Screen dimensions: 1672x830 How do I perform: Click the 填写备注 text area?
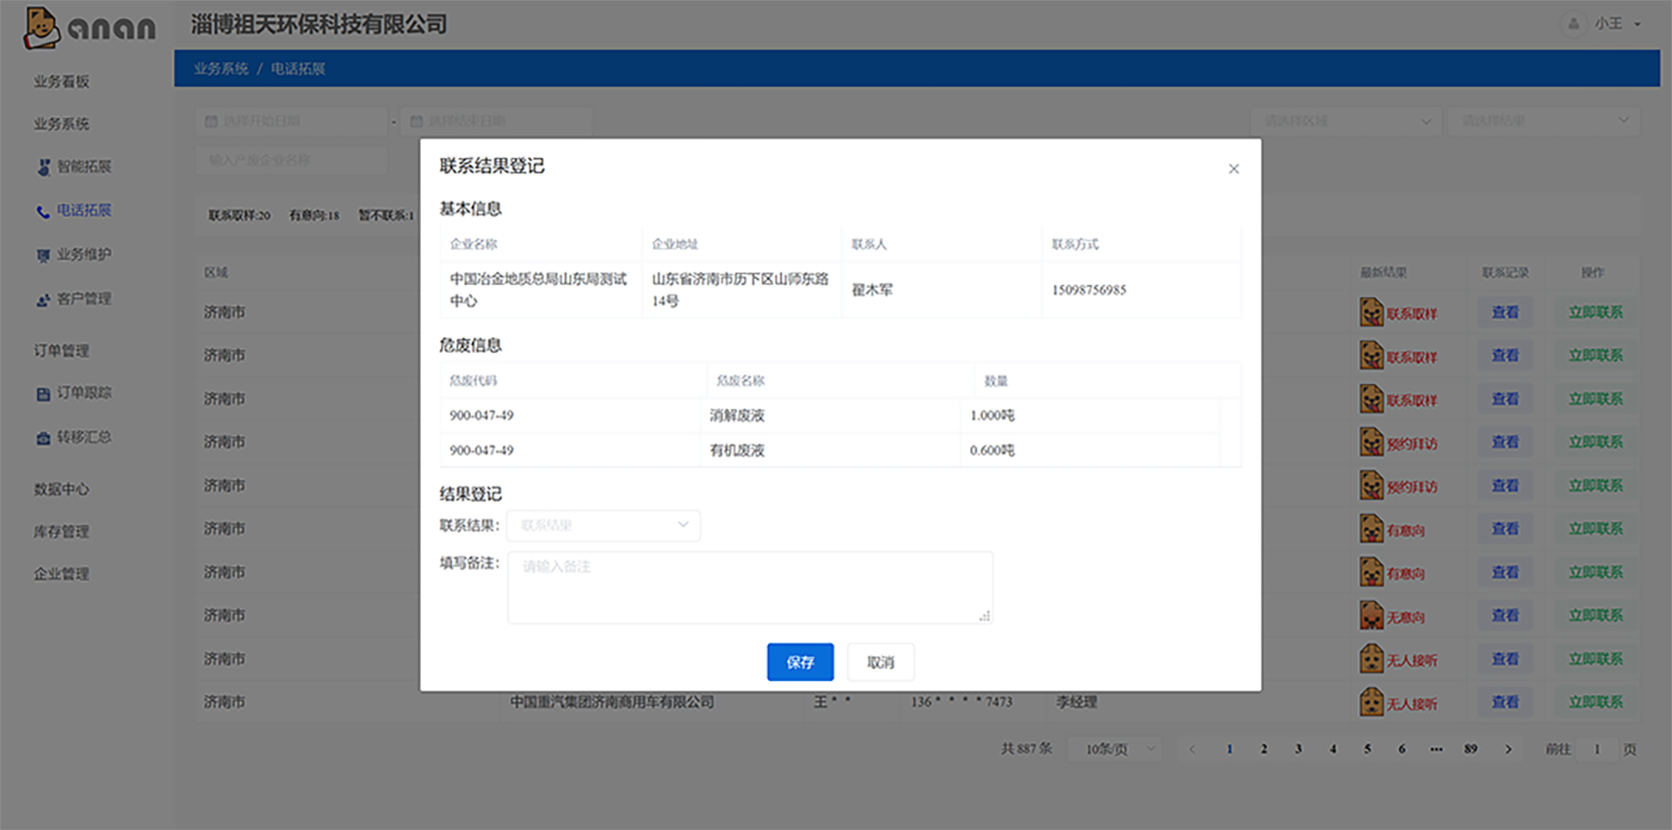point(749,588)
